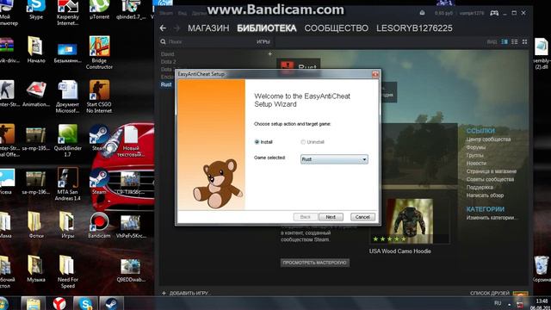
Task: Click the Steam library search field
Action: coord(207,42)
